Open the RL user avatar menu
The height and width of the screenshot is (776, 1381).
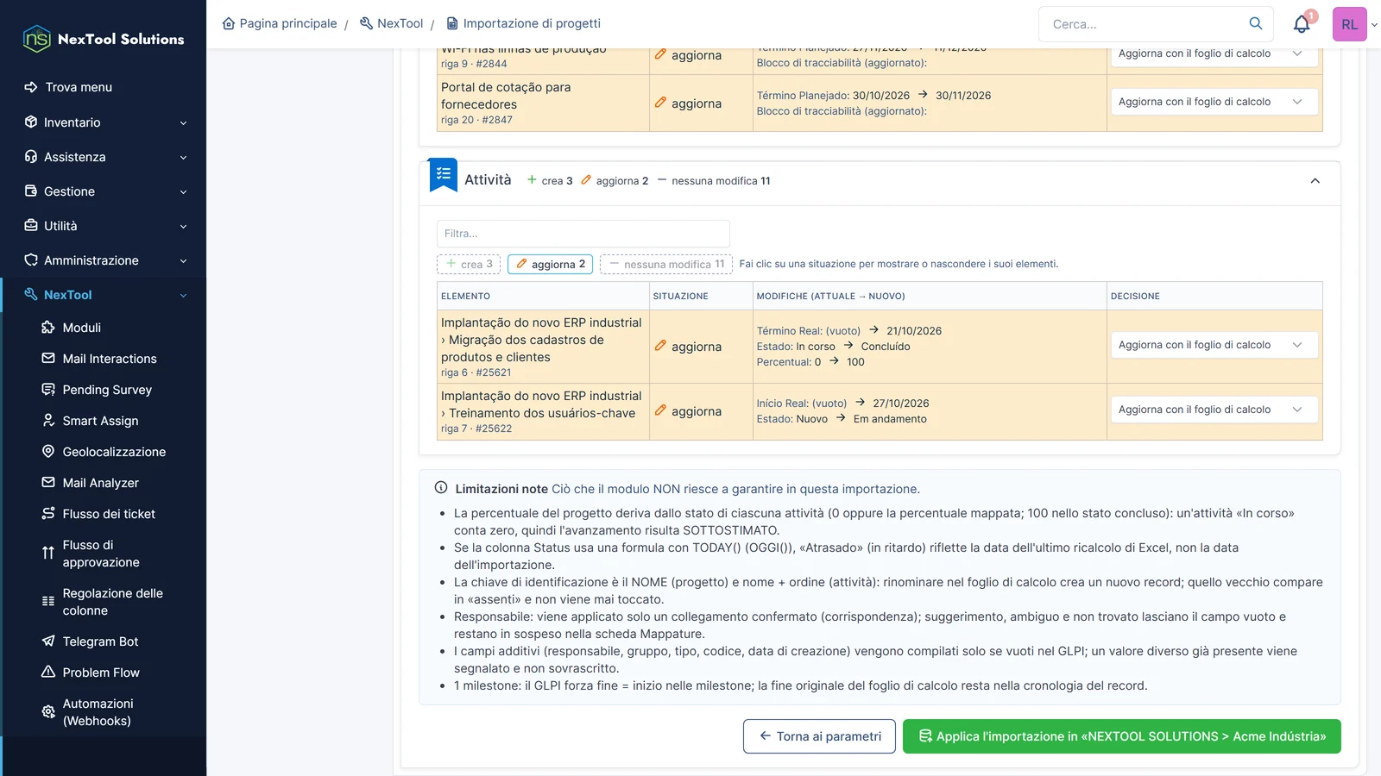[x=1349, y=24]
